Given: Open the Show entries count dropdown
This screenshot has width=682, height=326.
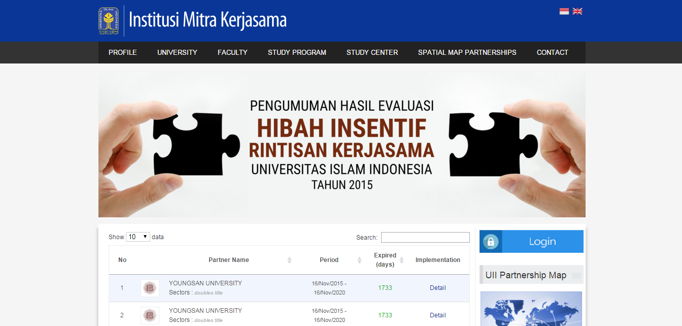Looking at the screenshot, I should tap(138, 237).
